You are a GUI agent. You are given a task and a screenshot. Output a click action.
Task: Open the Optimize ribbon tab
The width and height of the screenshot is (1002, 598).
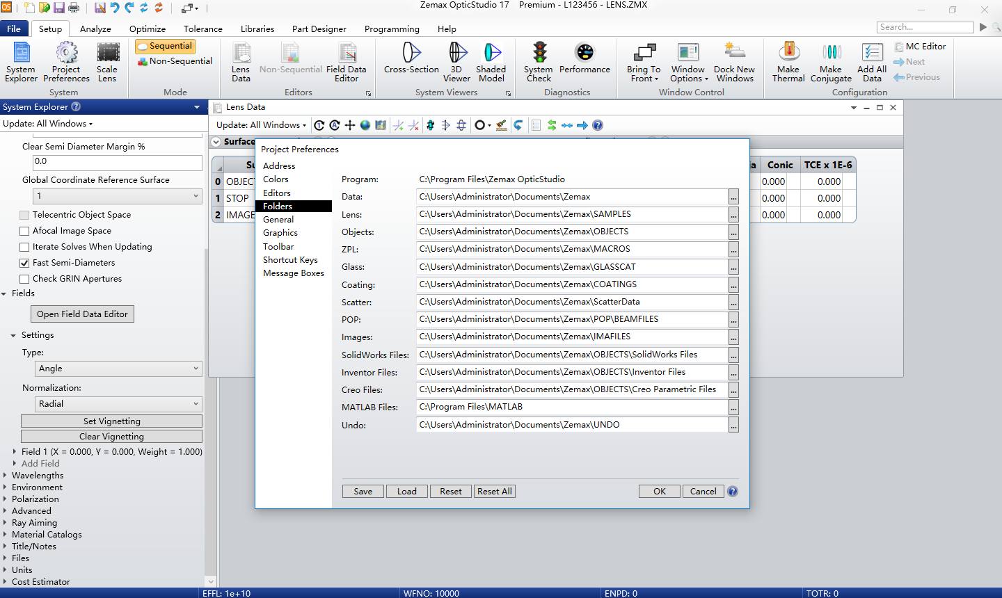[x=148, y=29]
